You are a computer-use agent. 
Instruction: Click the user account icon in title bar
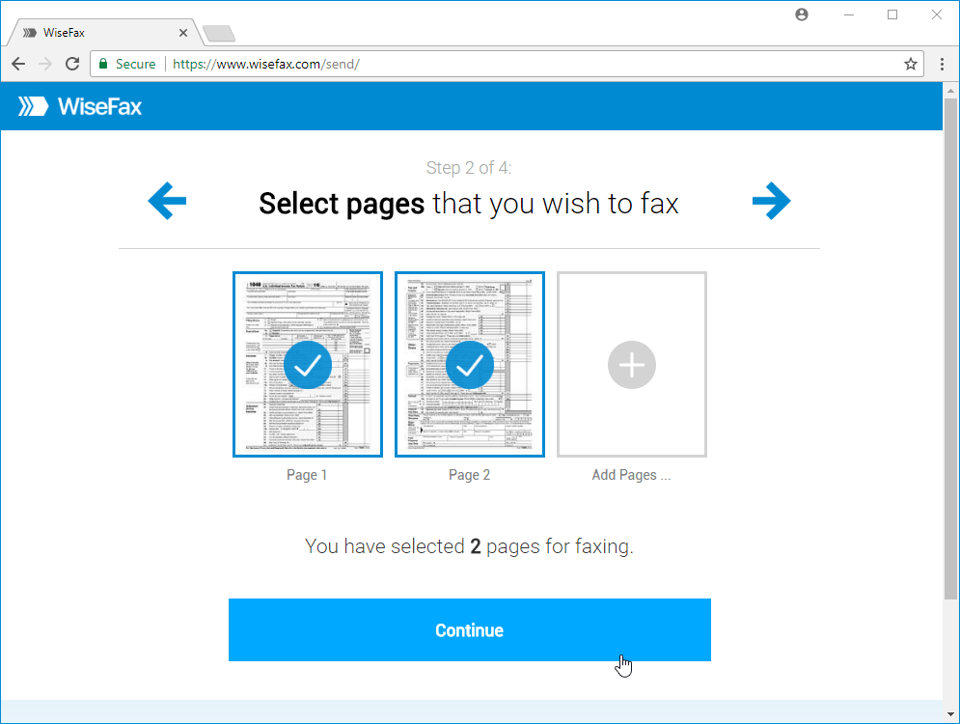(x=801, y=14)
